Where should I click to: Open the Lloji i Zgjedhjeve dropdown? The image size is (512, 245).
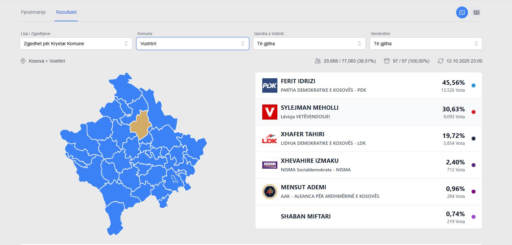click(76, 44)
